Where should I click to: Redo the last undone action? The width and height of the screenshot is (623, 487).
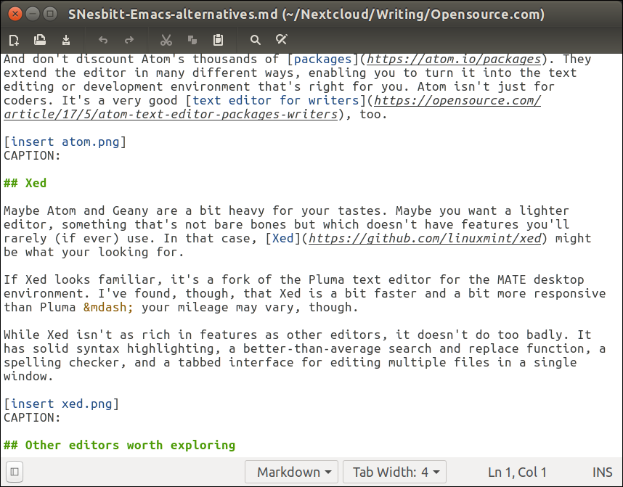129,40
